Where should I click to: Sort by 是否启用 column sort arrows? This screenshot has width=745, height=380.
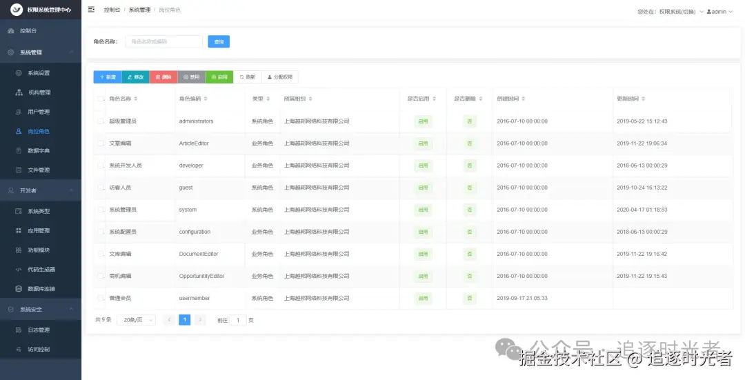(x=435, y=99)
